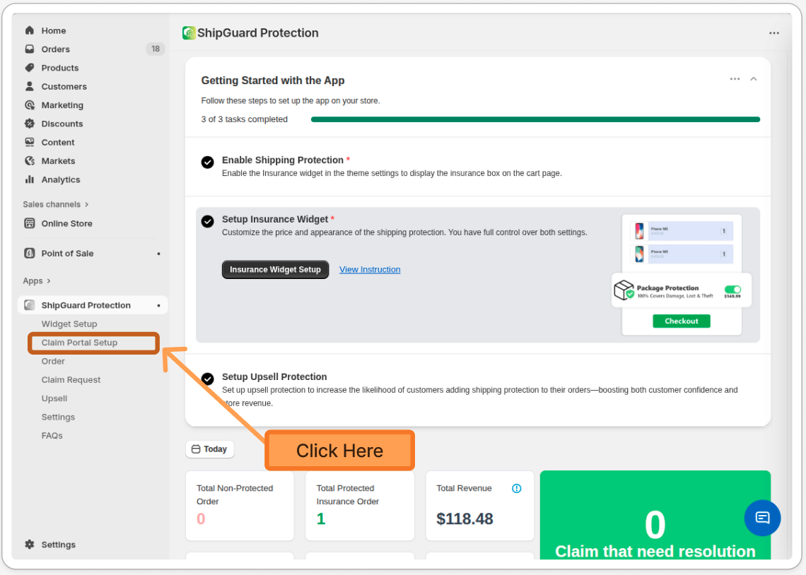Image resolution: width=806 pixels, height=575 pixels.
Task: Click the Marketing target icon
Action: click(30, 105)
